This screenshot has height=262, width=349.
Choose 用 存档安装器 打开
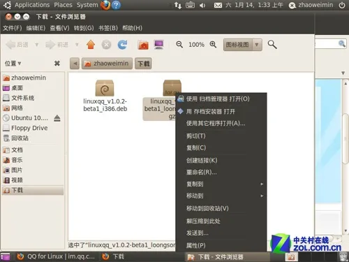221,112
